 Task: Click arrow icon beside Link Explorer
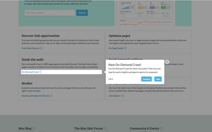click(122, 96)
